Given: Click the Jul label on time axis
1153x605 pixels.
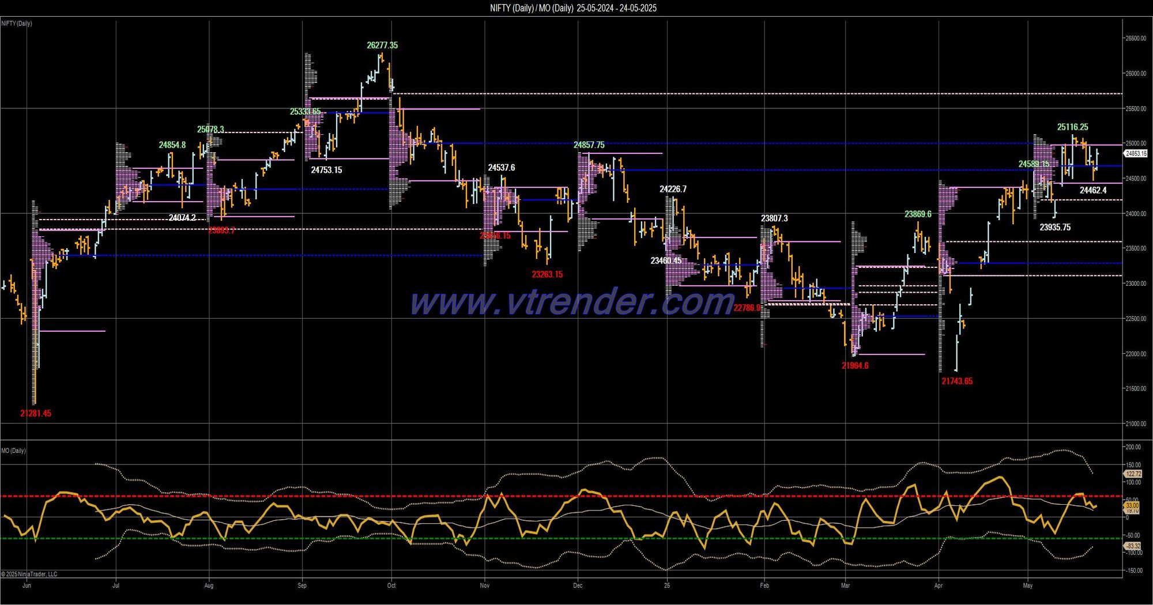Looking at the screenshot, I should tap(116, 586).
